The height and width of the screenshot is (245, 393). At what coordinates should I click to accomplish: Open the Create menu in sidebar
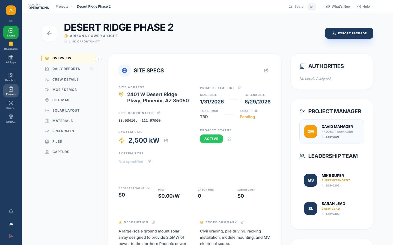[x=11, y=32]
